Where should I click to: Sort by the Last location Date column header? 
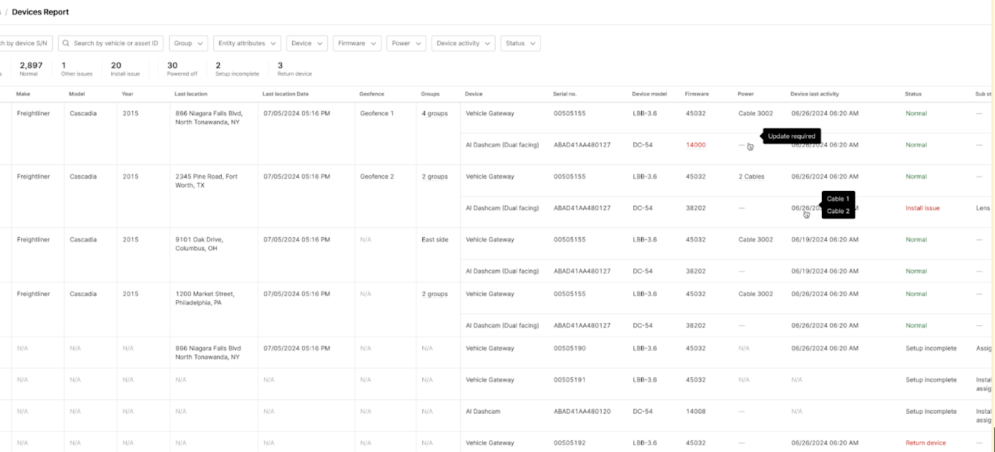click(x=285, y=94)
